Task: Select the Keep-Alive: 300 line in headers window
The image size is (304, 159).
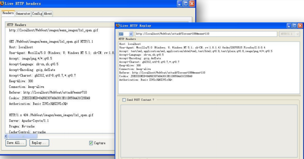Action: click(21, 81)
